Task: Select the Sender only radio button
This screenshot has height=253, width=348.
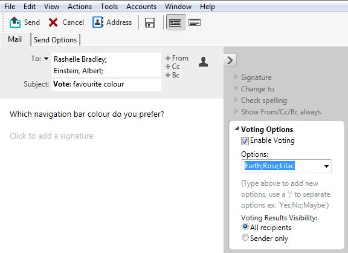Action: [245, 238]
